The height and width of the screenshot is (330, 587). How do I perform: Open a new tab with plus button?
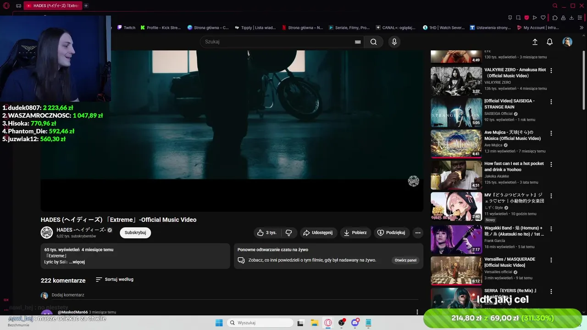coord(86,6)
